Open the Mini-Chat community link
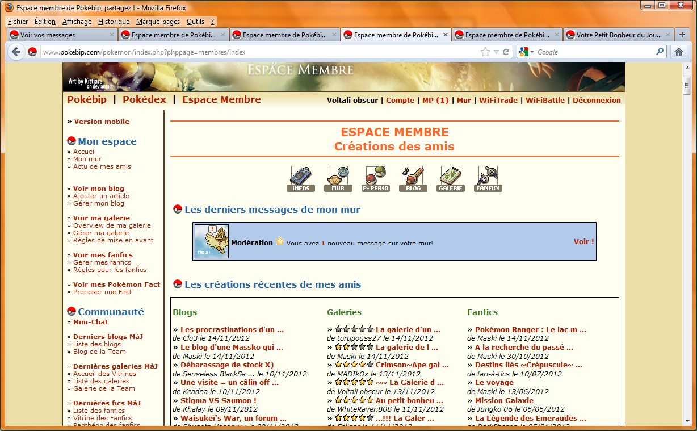697x431 pixels. 90,322
